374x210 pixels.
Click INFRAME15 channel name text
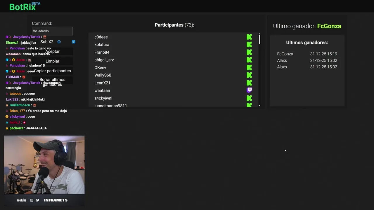click(x=56, y=200)
